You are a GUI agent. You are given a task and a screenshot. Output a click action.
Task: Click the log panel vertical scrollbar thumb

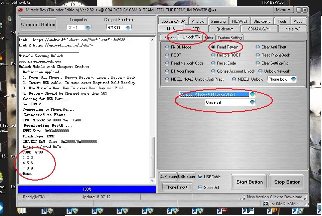152,157
